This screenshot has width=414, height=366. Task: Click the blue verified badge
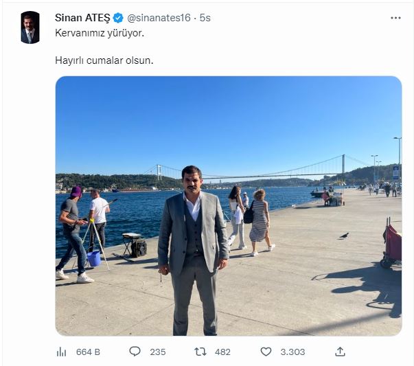[118, 19]
